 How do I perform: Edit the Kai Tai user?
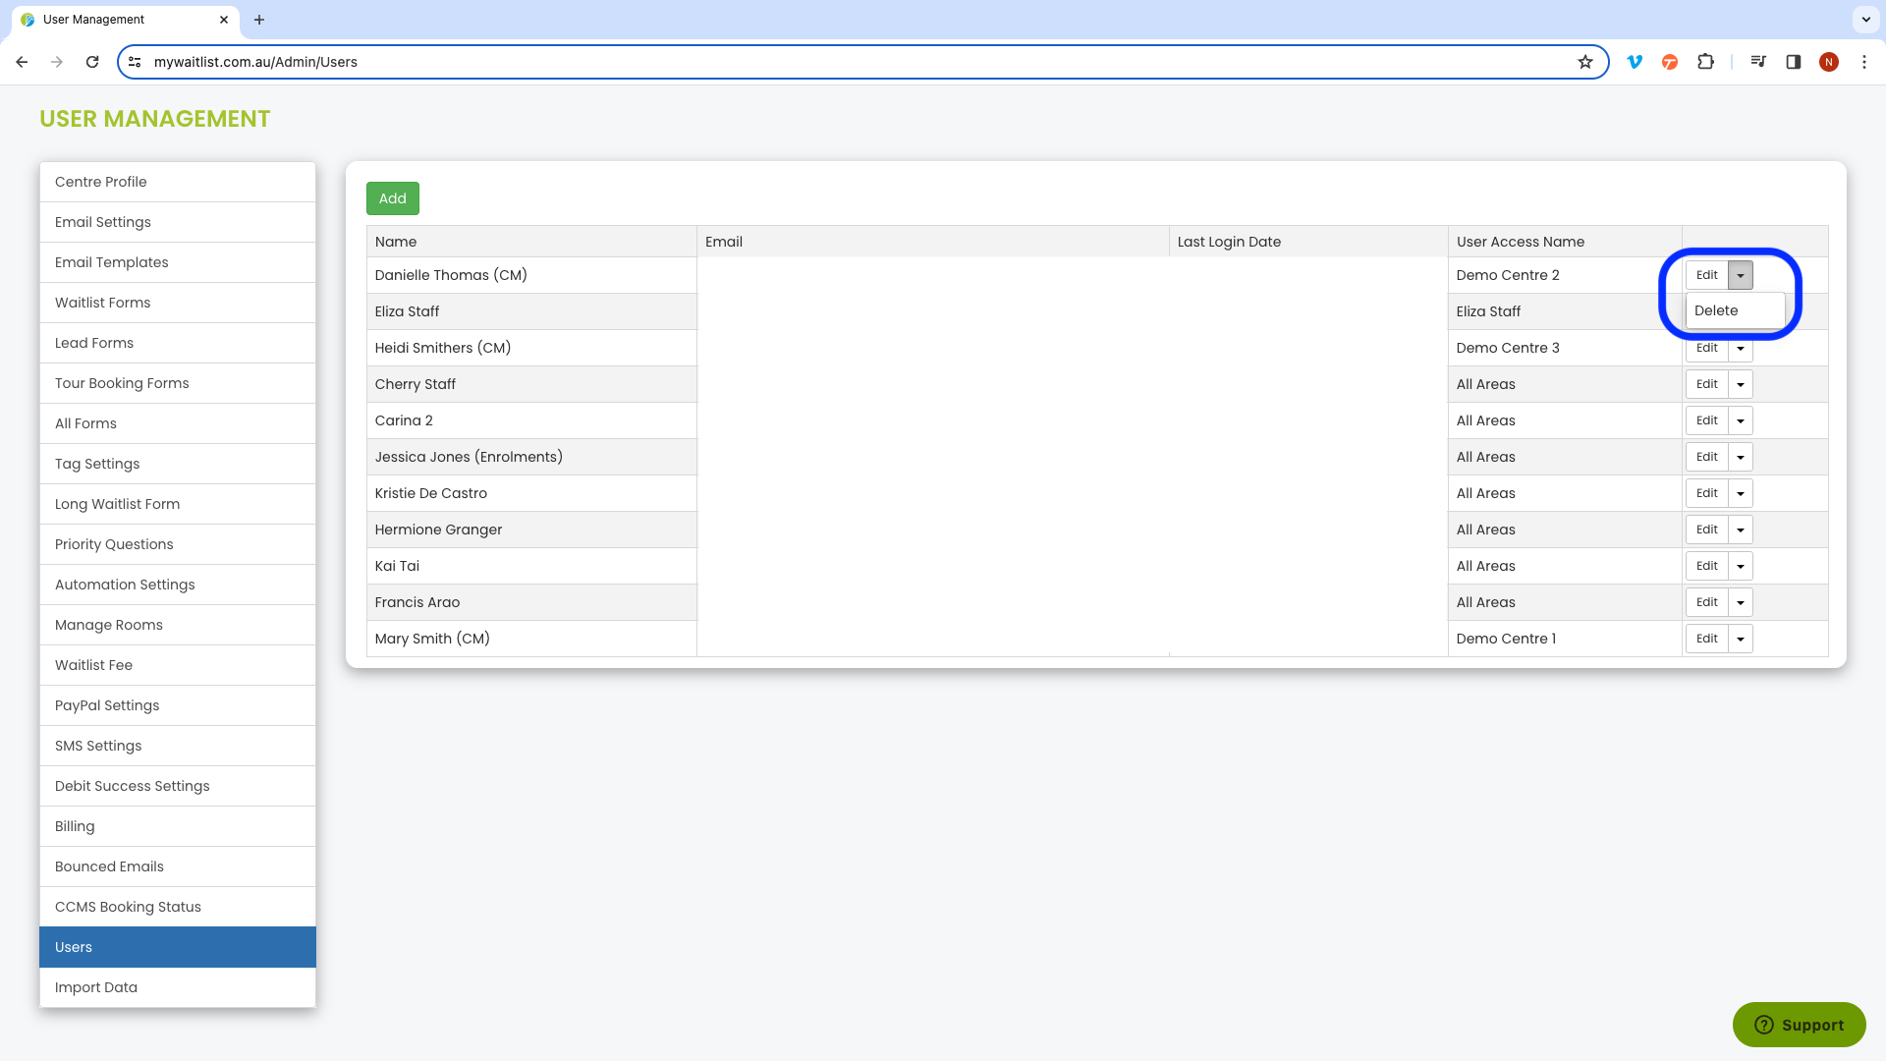1707,566
